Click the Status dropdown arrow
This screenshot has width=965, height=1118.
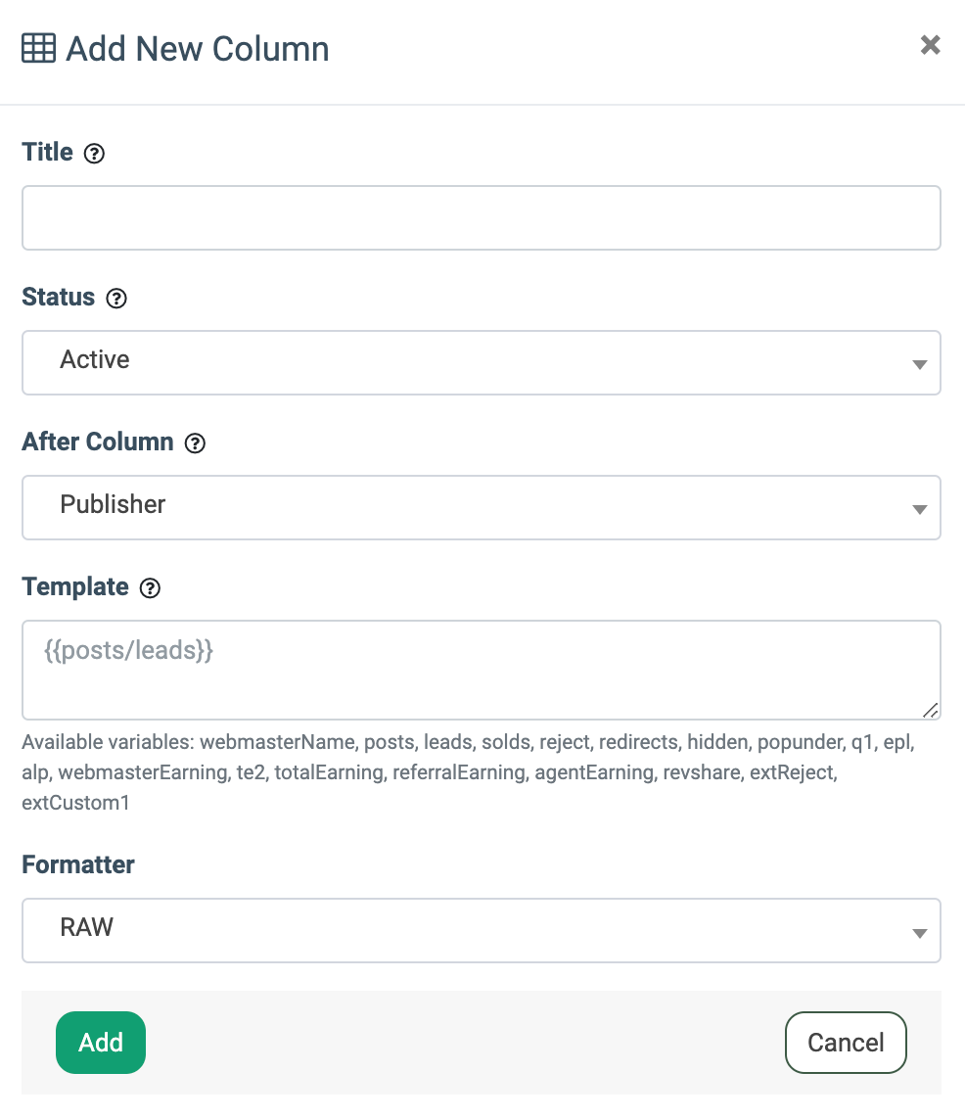coord(918,363)
